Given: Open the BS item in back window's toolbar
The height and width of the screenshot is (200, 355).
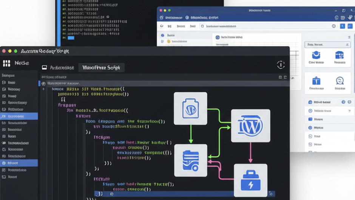Looking at the screenshot, I should pos(170,26).
